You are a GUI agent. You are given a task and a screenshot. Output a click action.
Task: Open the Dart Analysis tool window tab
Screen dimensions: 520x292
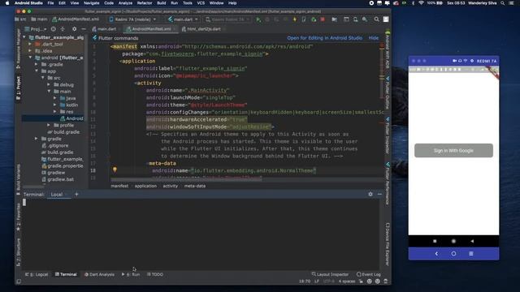(99, 274)
